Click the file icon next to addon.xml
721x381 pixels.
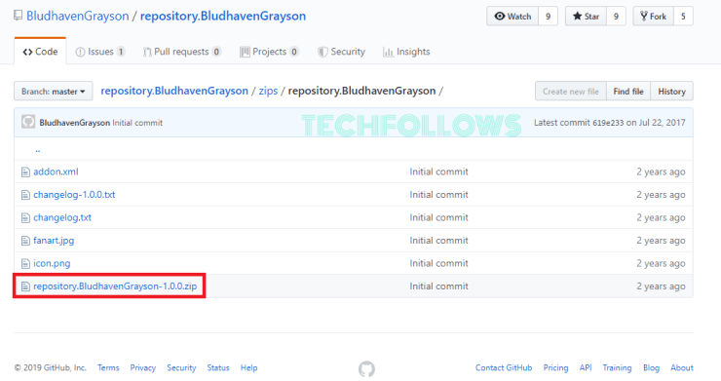[x=25, y=172]
